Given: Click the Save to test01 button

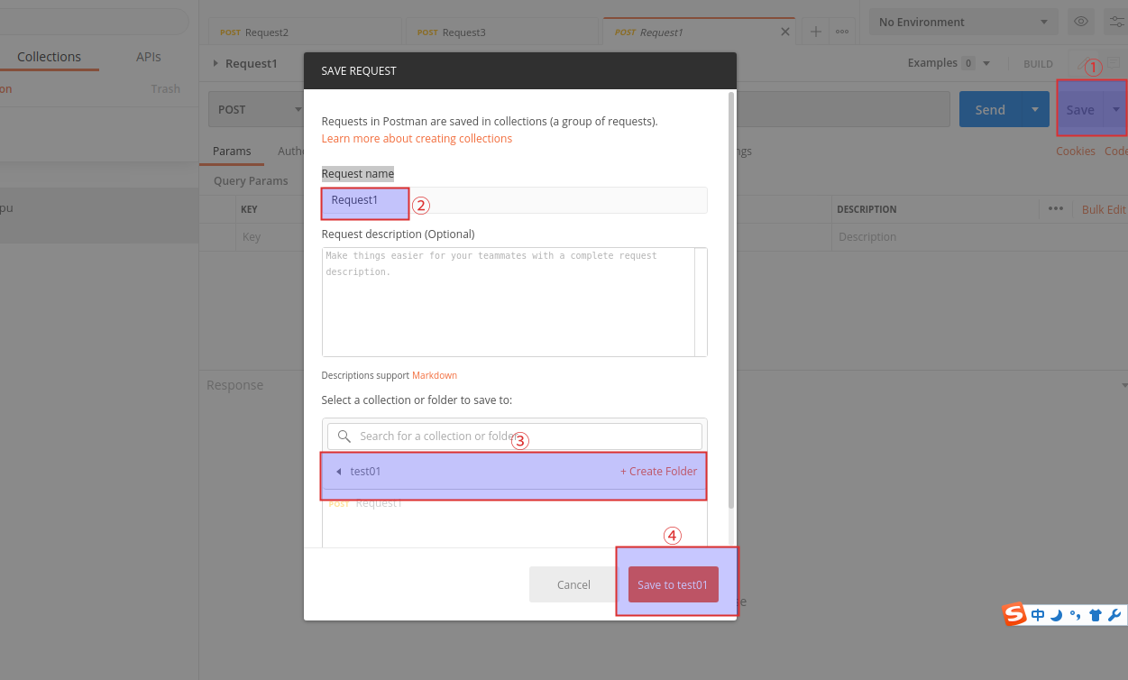Looking at the screenshot, I should pyautogui.click(x=673, y=584).
